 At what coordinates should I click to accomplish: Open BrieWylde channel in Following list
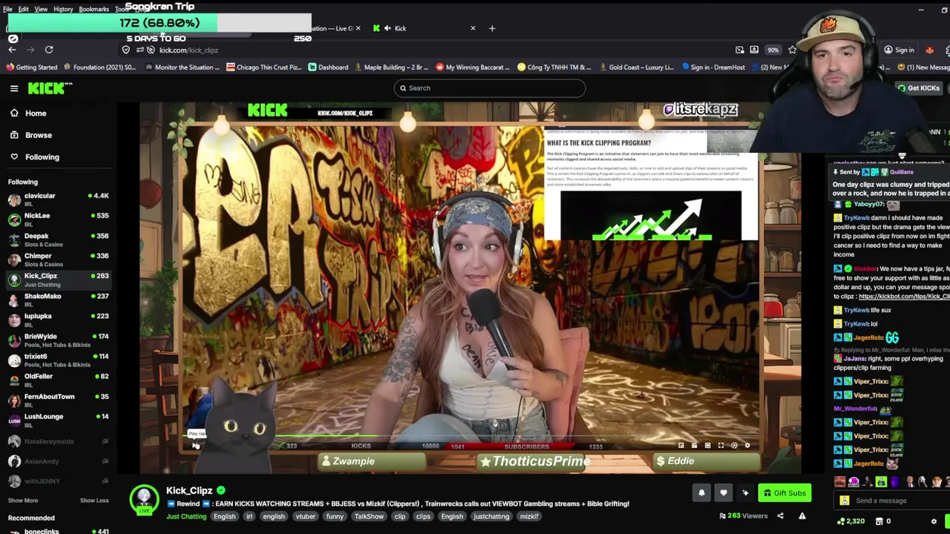click(59, 339)
